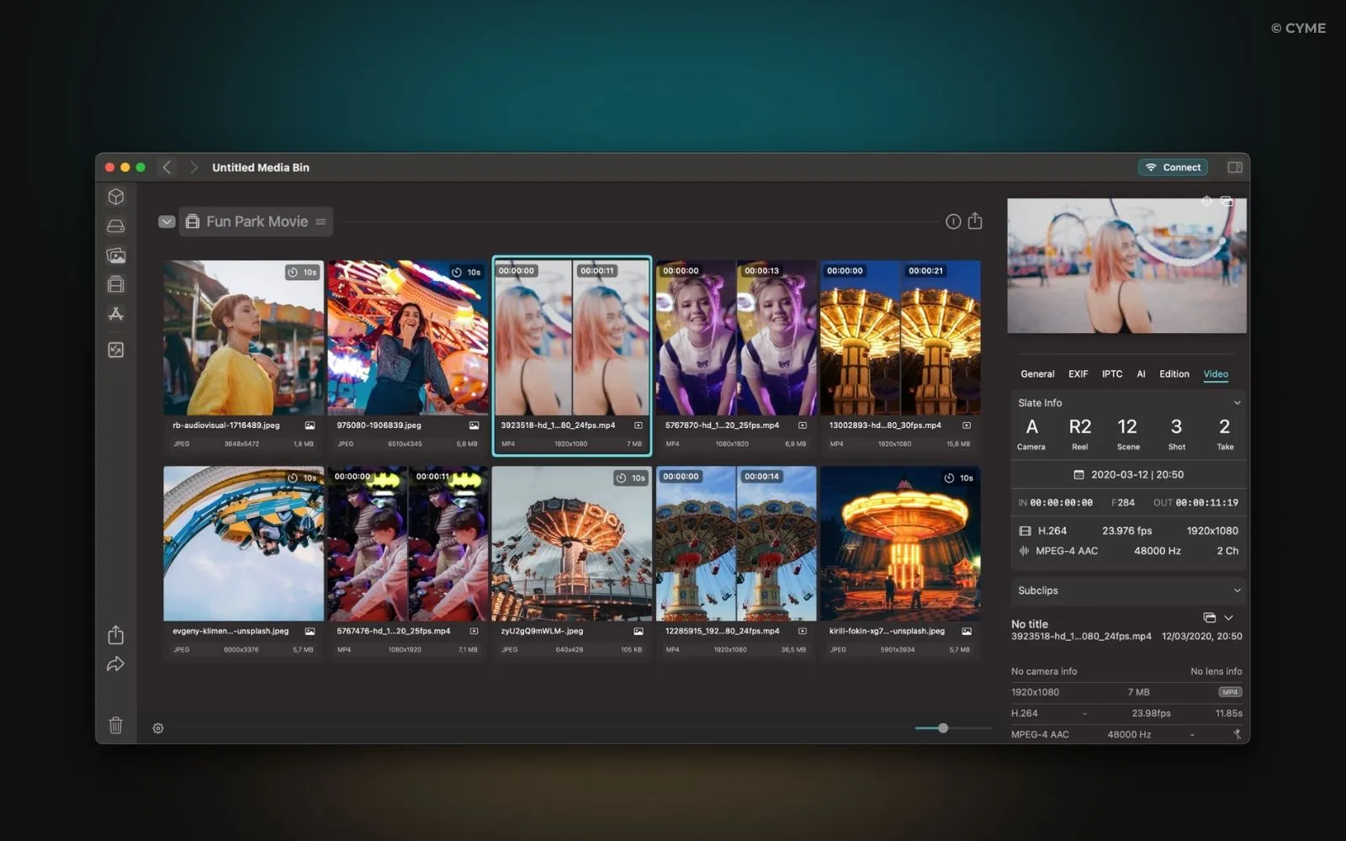Open the 3D cube catalog icon in sidebar
This screenshot has width=1346, height=841.
(116, 197)
